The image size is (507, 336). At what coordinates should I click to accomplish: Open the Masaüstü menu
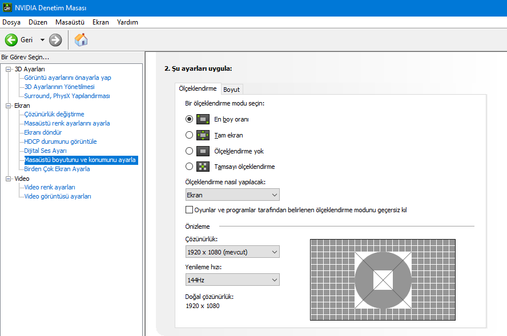coord(70,22)
